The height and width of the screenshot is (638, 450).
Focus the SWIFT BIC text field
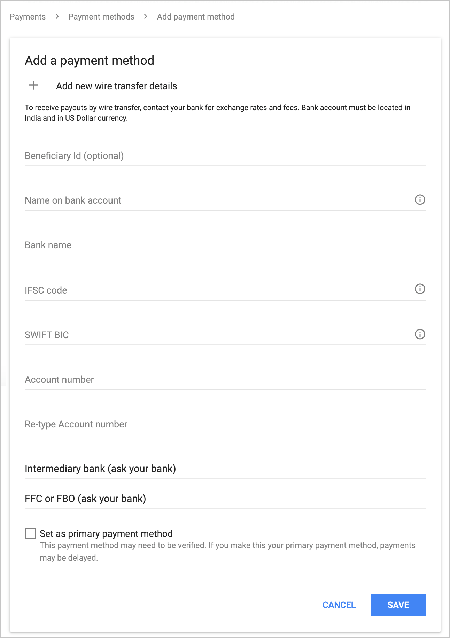216,335
